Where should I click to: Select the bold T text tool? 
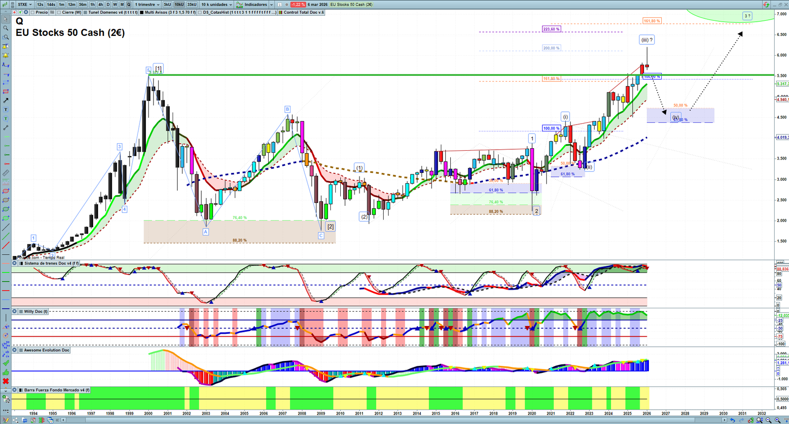[5, 109]
